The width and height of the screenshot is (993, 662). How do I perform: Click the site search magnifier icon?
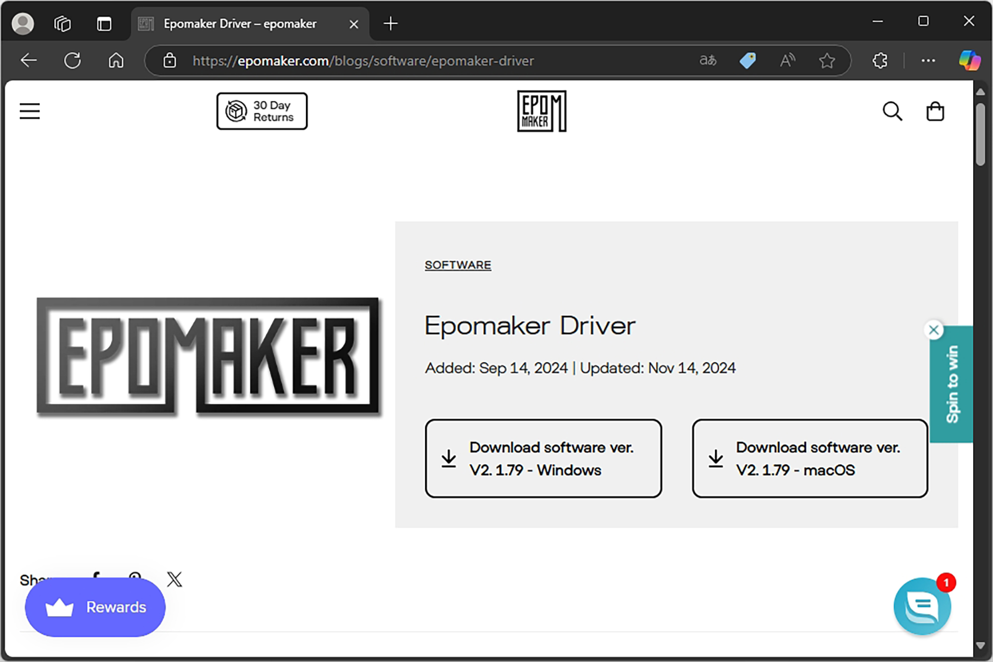892,111
